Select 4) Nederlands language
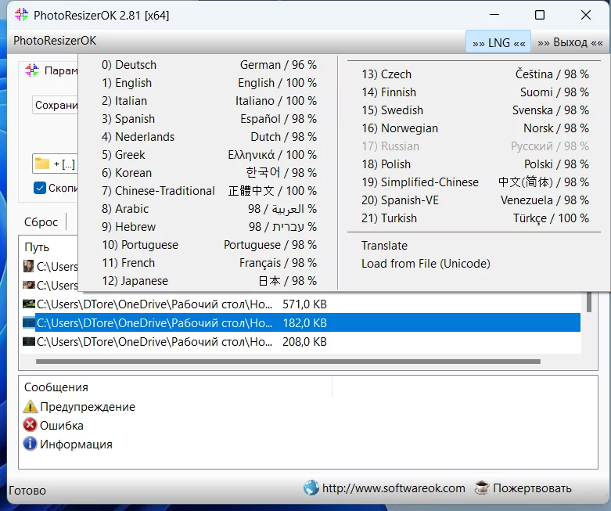The height and width of the screenshot is (511, 611). (209, 137)
